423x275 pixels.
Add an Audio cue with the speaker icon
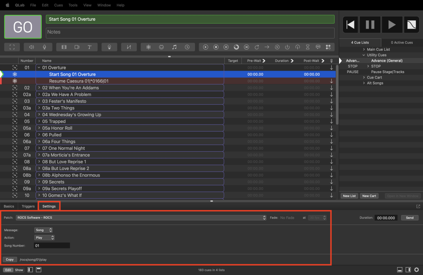(x=31, y=47)
